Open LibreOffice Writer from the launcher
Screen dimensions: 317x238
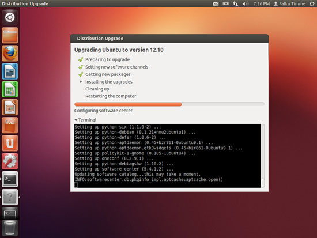tap(10, 71)
